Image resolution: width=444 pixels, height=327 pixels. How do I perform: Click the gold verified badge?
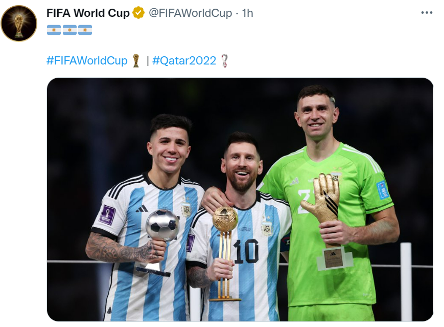[x=139, y=13]
